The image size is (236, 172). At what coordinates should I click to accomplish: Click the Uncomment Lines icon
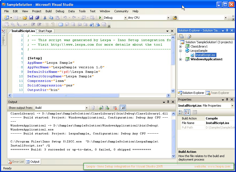coord(53,24)
